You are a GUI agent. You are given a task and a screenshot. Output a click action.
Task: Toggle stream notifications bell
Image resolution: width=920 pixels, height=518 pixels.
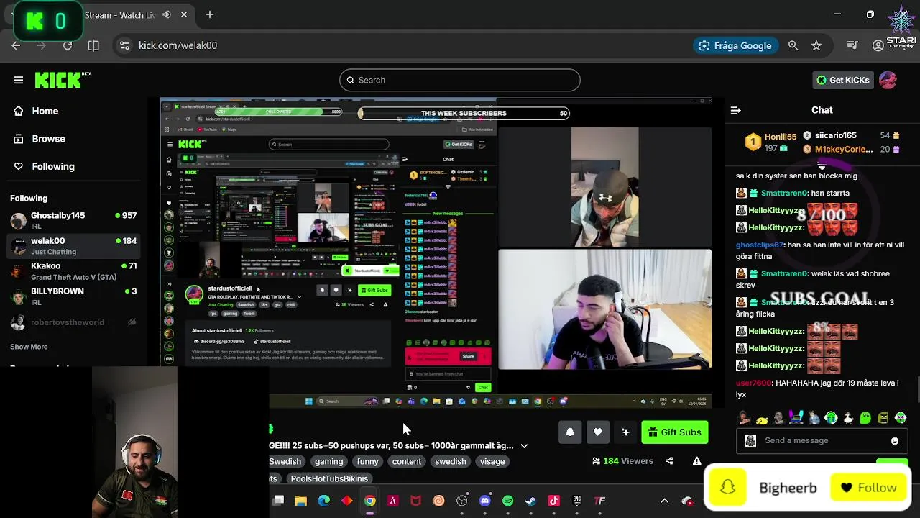click(570, 432)
